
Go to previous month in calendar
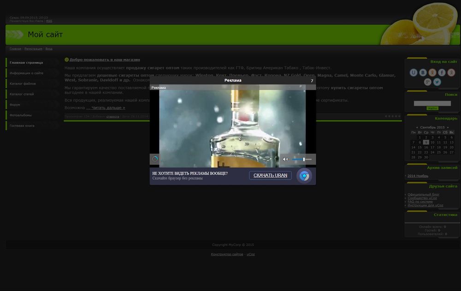[x=417, y=127]
